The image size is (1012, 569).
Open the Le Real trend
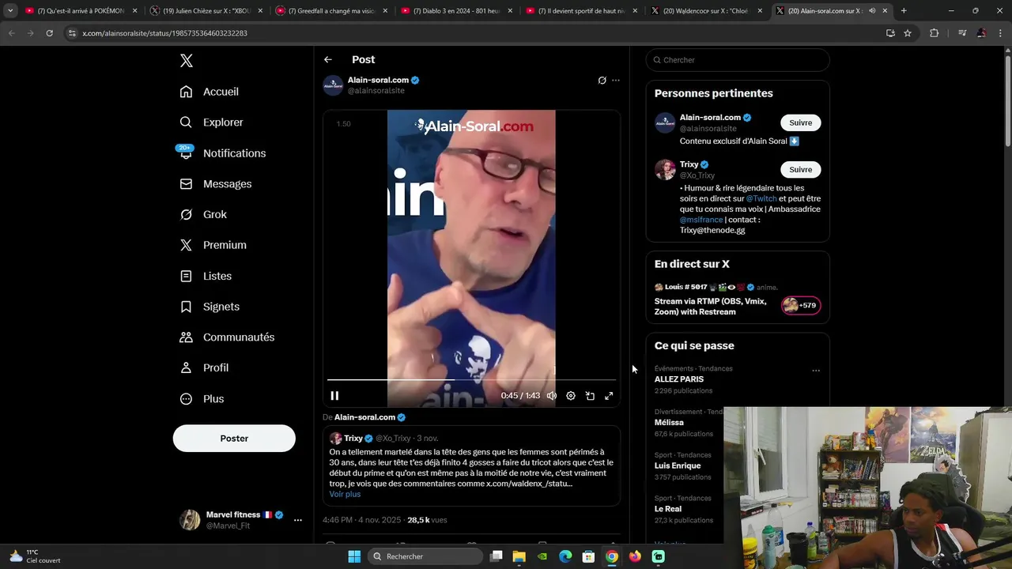pos(668,509)
